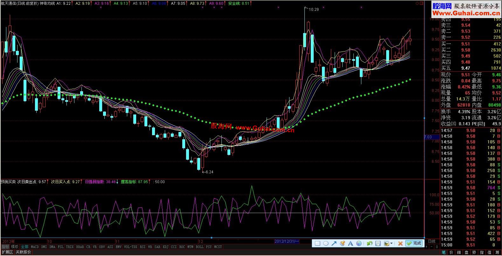Screen dimensions: 502x256
Task: Select the 全部 all-indicators tab
Action: click(x=24, y=247)
